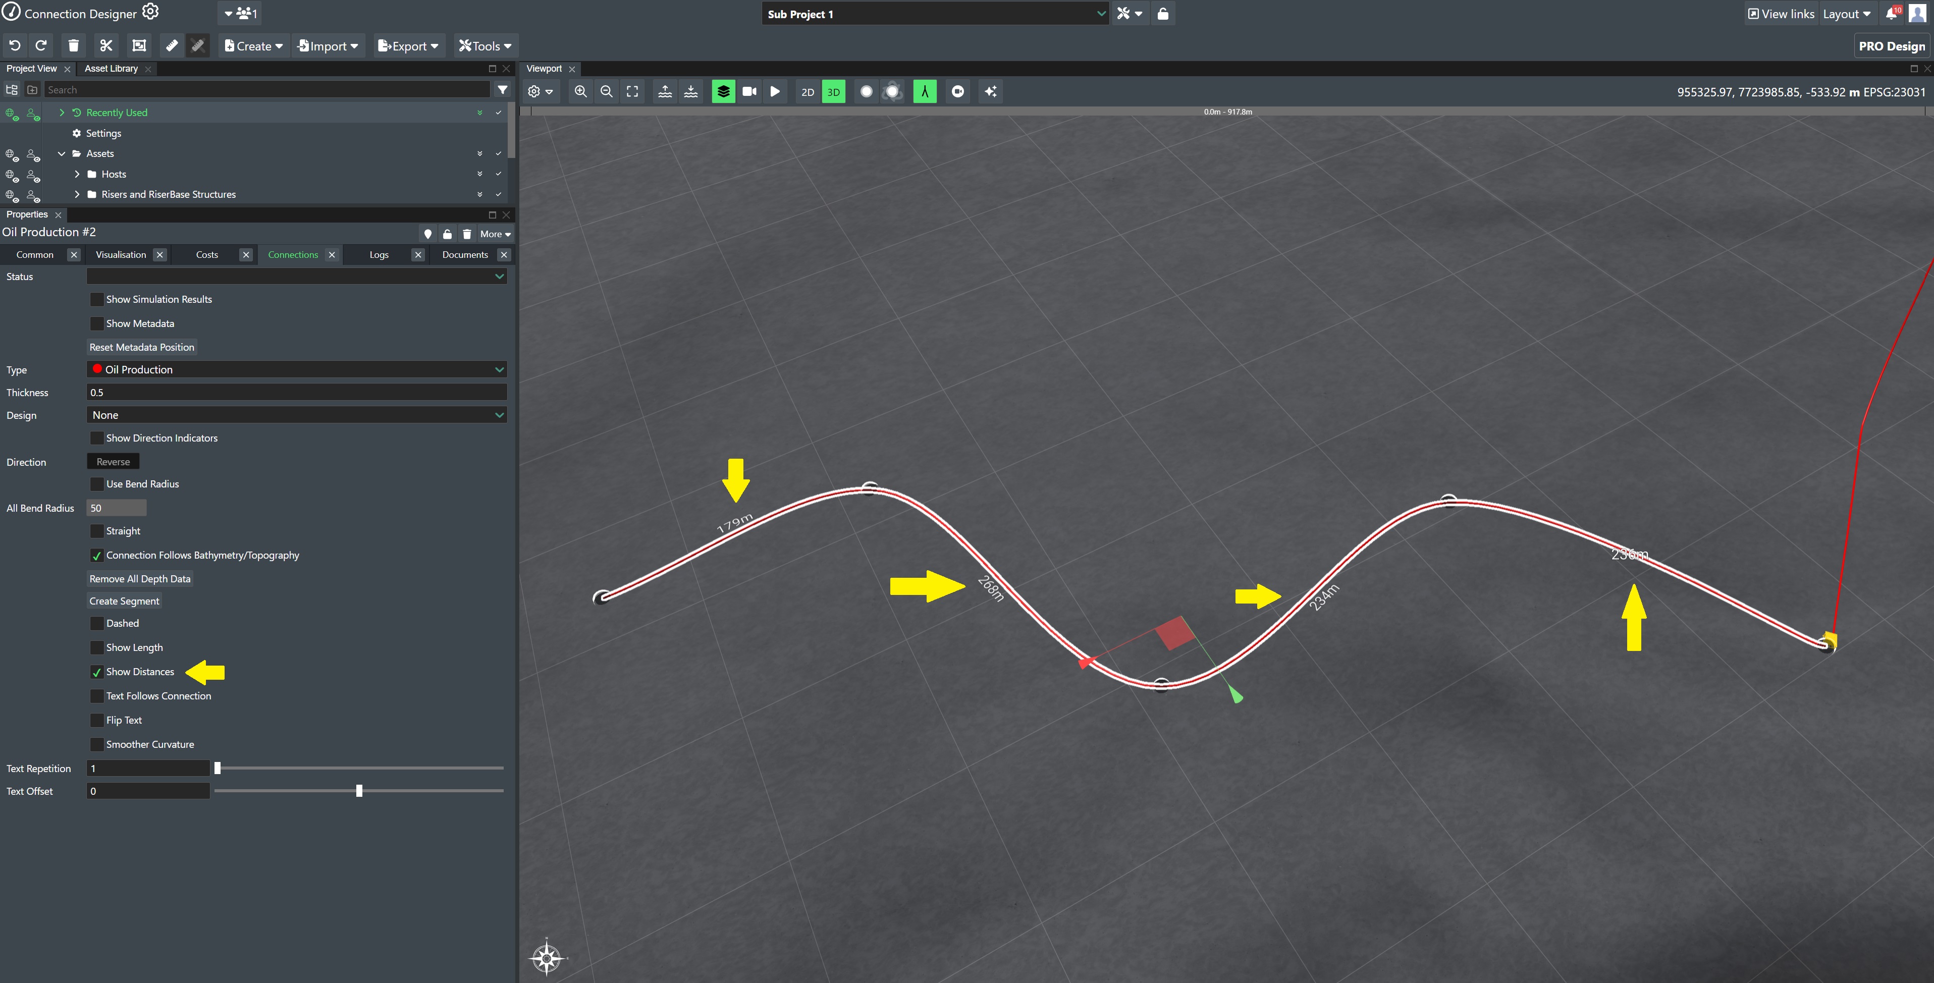Image resolution: width=1934 pixels, height=983 pixels.
Task: Click the compass measurement icon in viewport
Action: pos(925,91)
